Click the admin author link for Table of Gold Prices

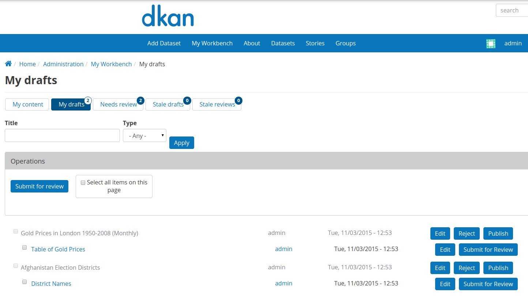click(284, 249)
